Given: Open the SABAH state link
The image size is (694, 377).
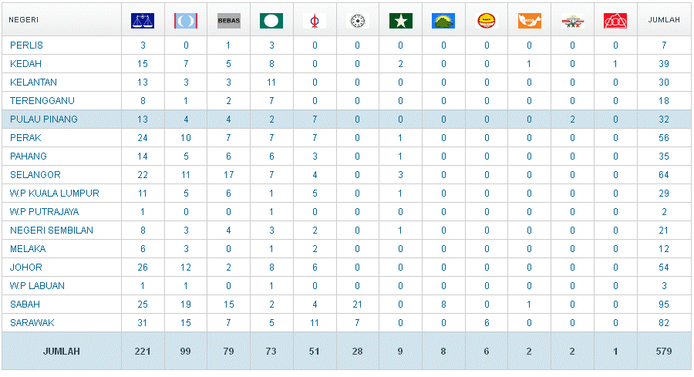Looking at the screenshot, I should tap(25, 305).
